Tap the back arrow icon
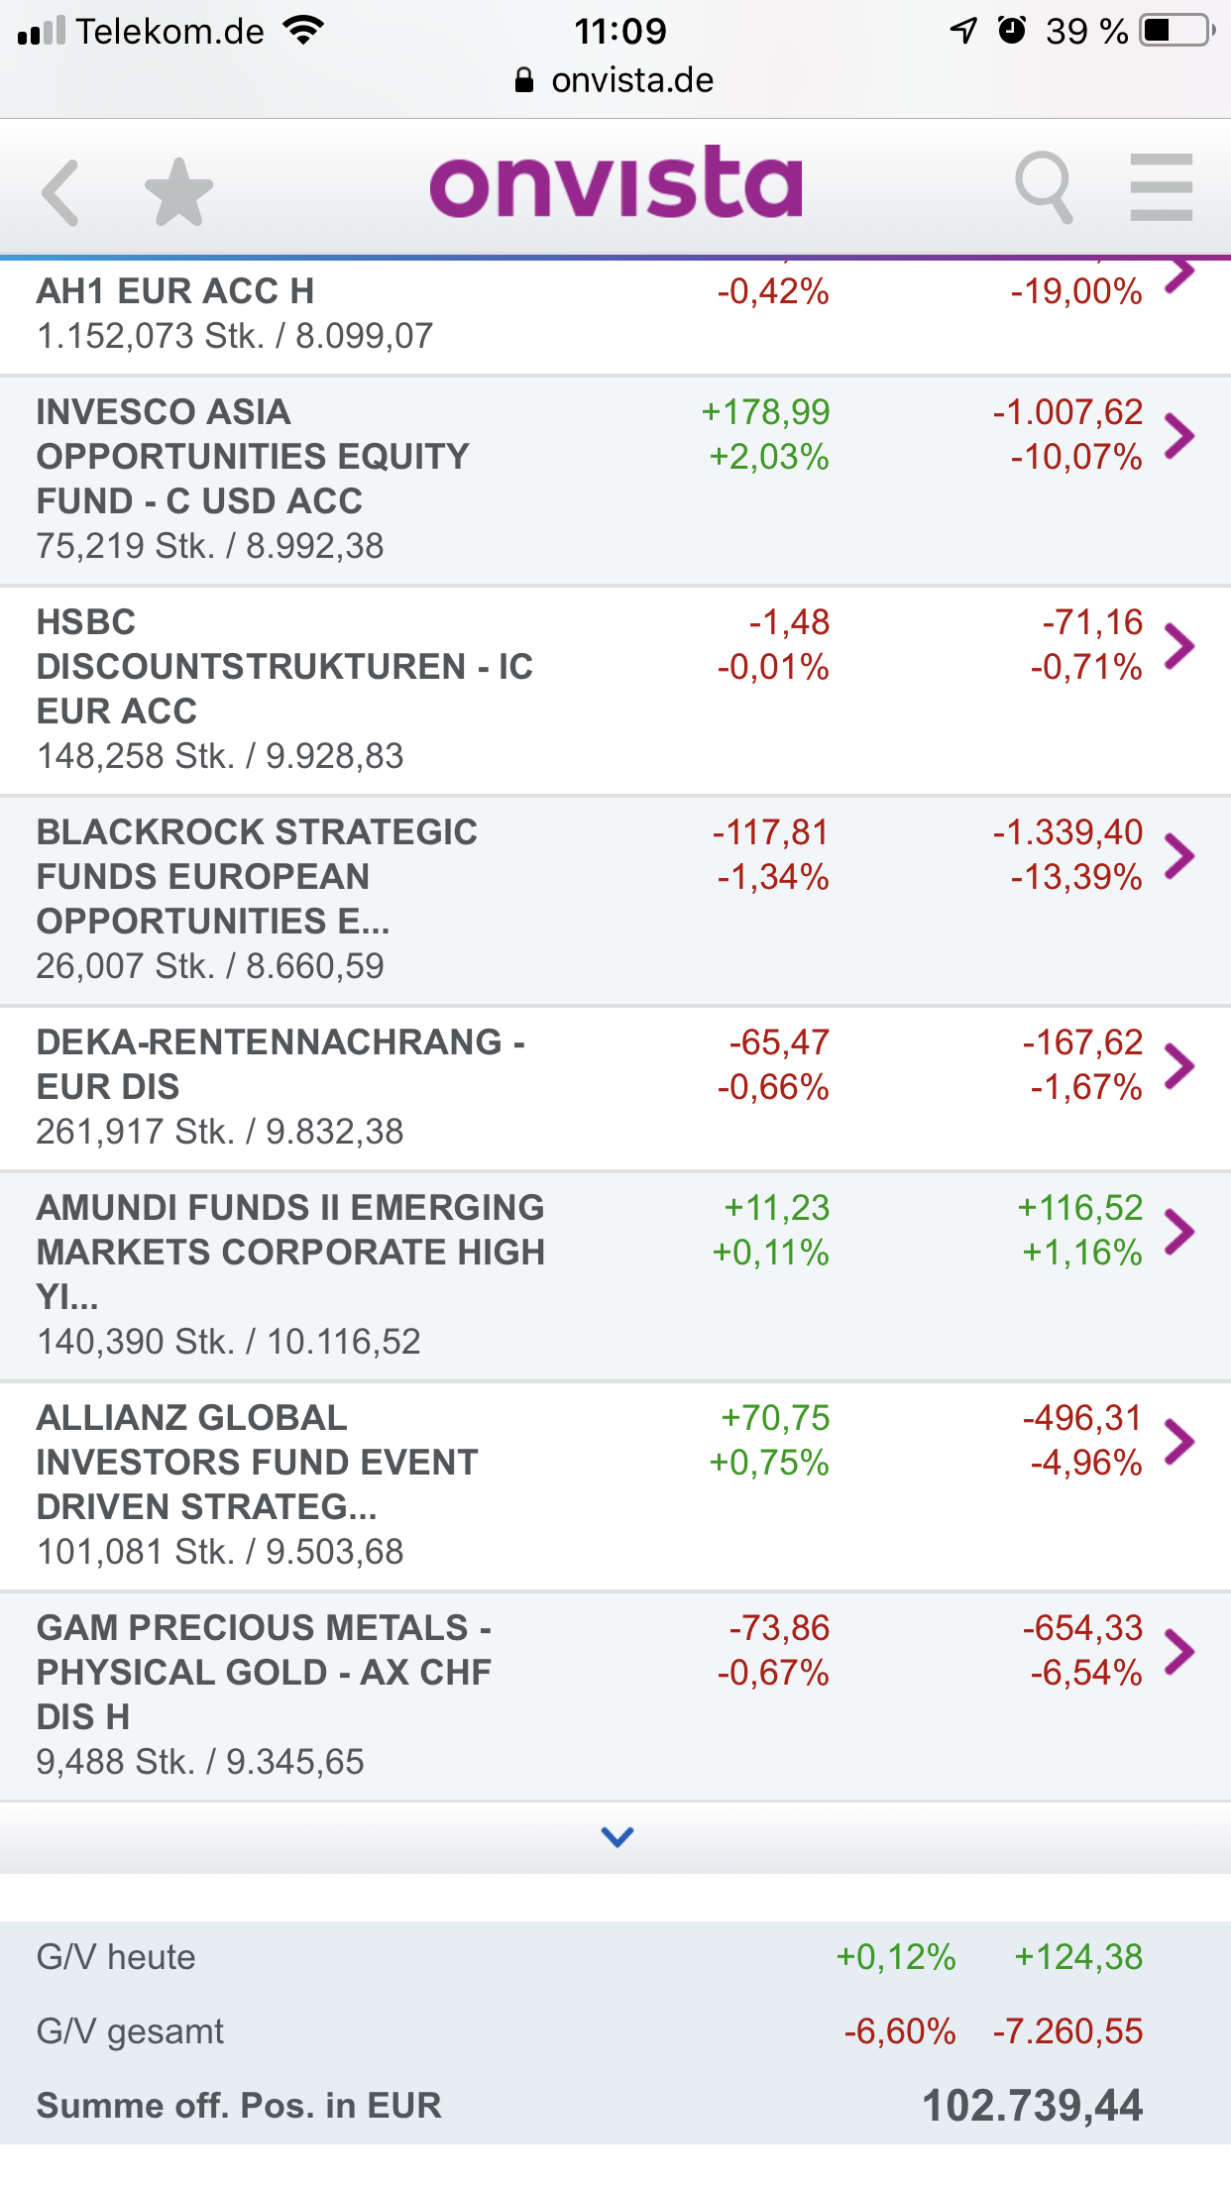Viewport: 1231px width, 2188px height. click(61, 192)
